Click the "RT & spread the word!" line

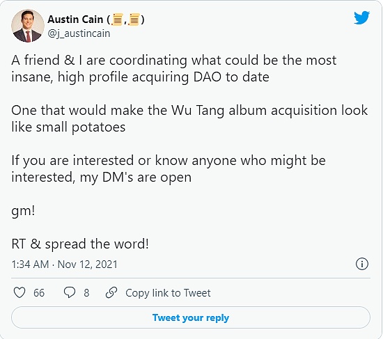pos(80,244)
